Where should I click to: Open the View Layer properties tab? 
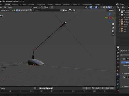[x=118, y=56]
